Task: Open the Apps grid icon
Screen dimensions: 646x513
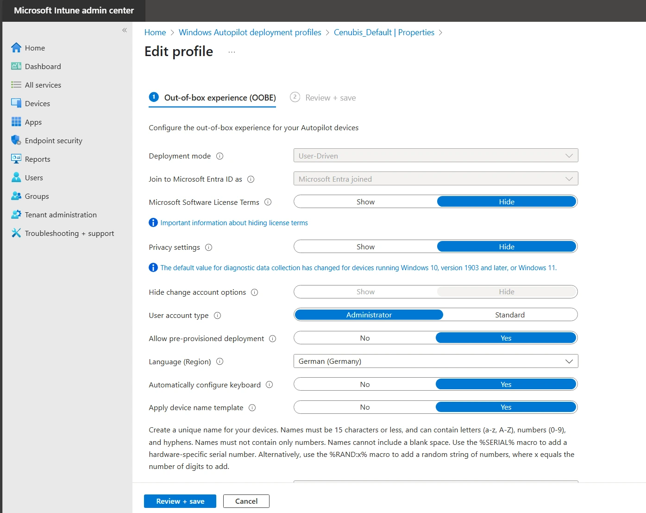Action: click(x=16, y=122)
